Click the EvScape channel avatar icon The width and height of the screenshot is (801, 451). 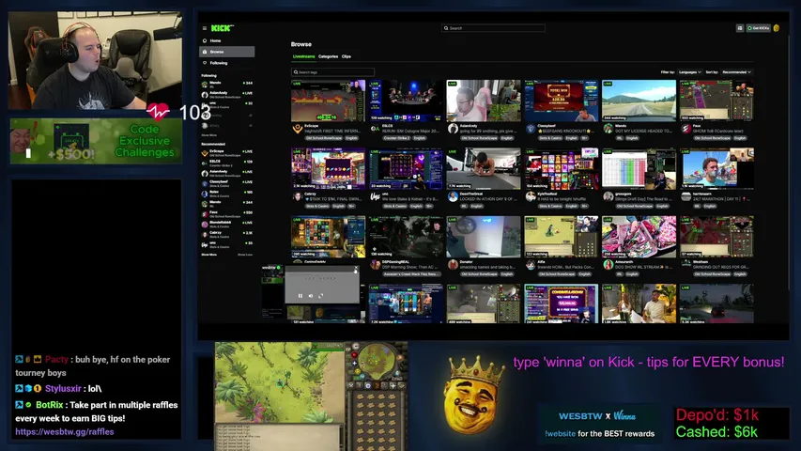pos(298,129)
